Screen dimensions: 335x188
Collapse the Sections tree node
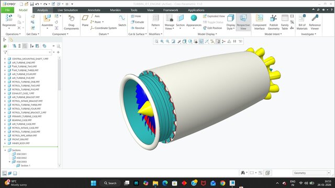5,150
